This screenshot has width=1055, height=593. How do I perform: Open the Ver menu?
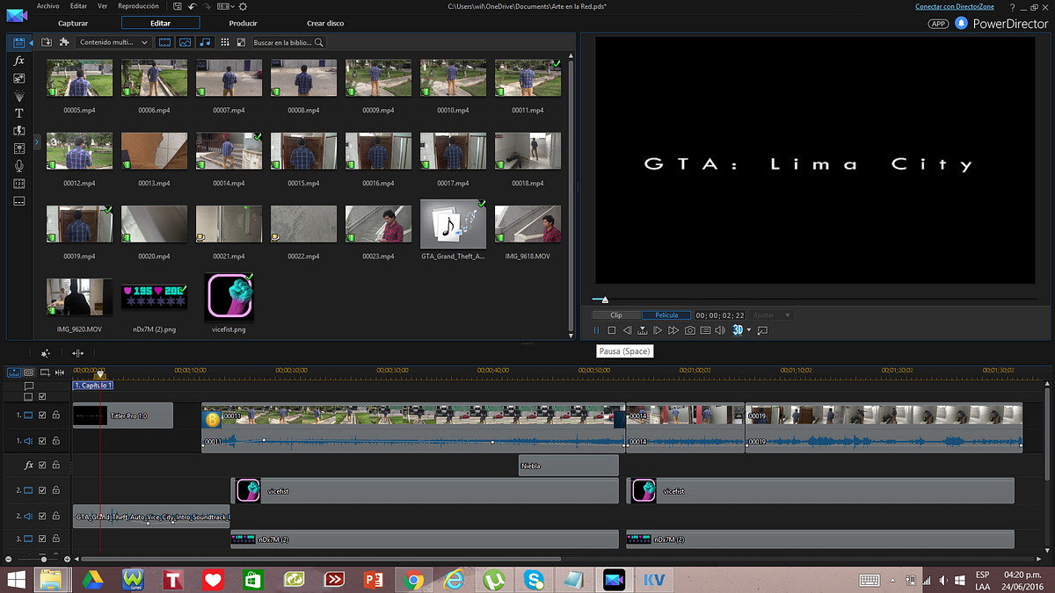pos(102,6)
